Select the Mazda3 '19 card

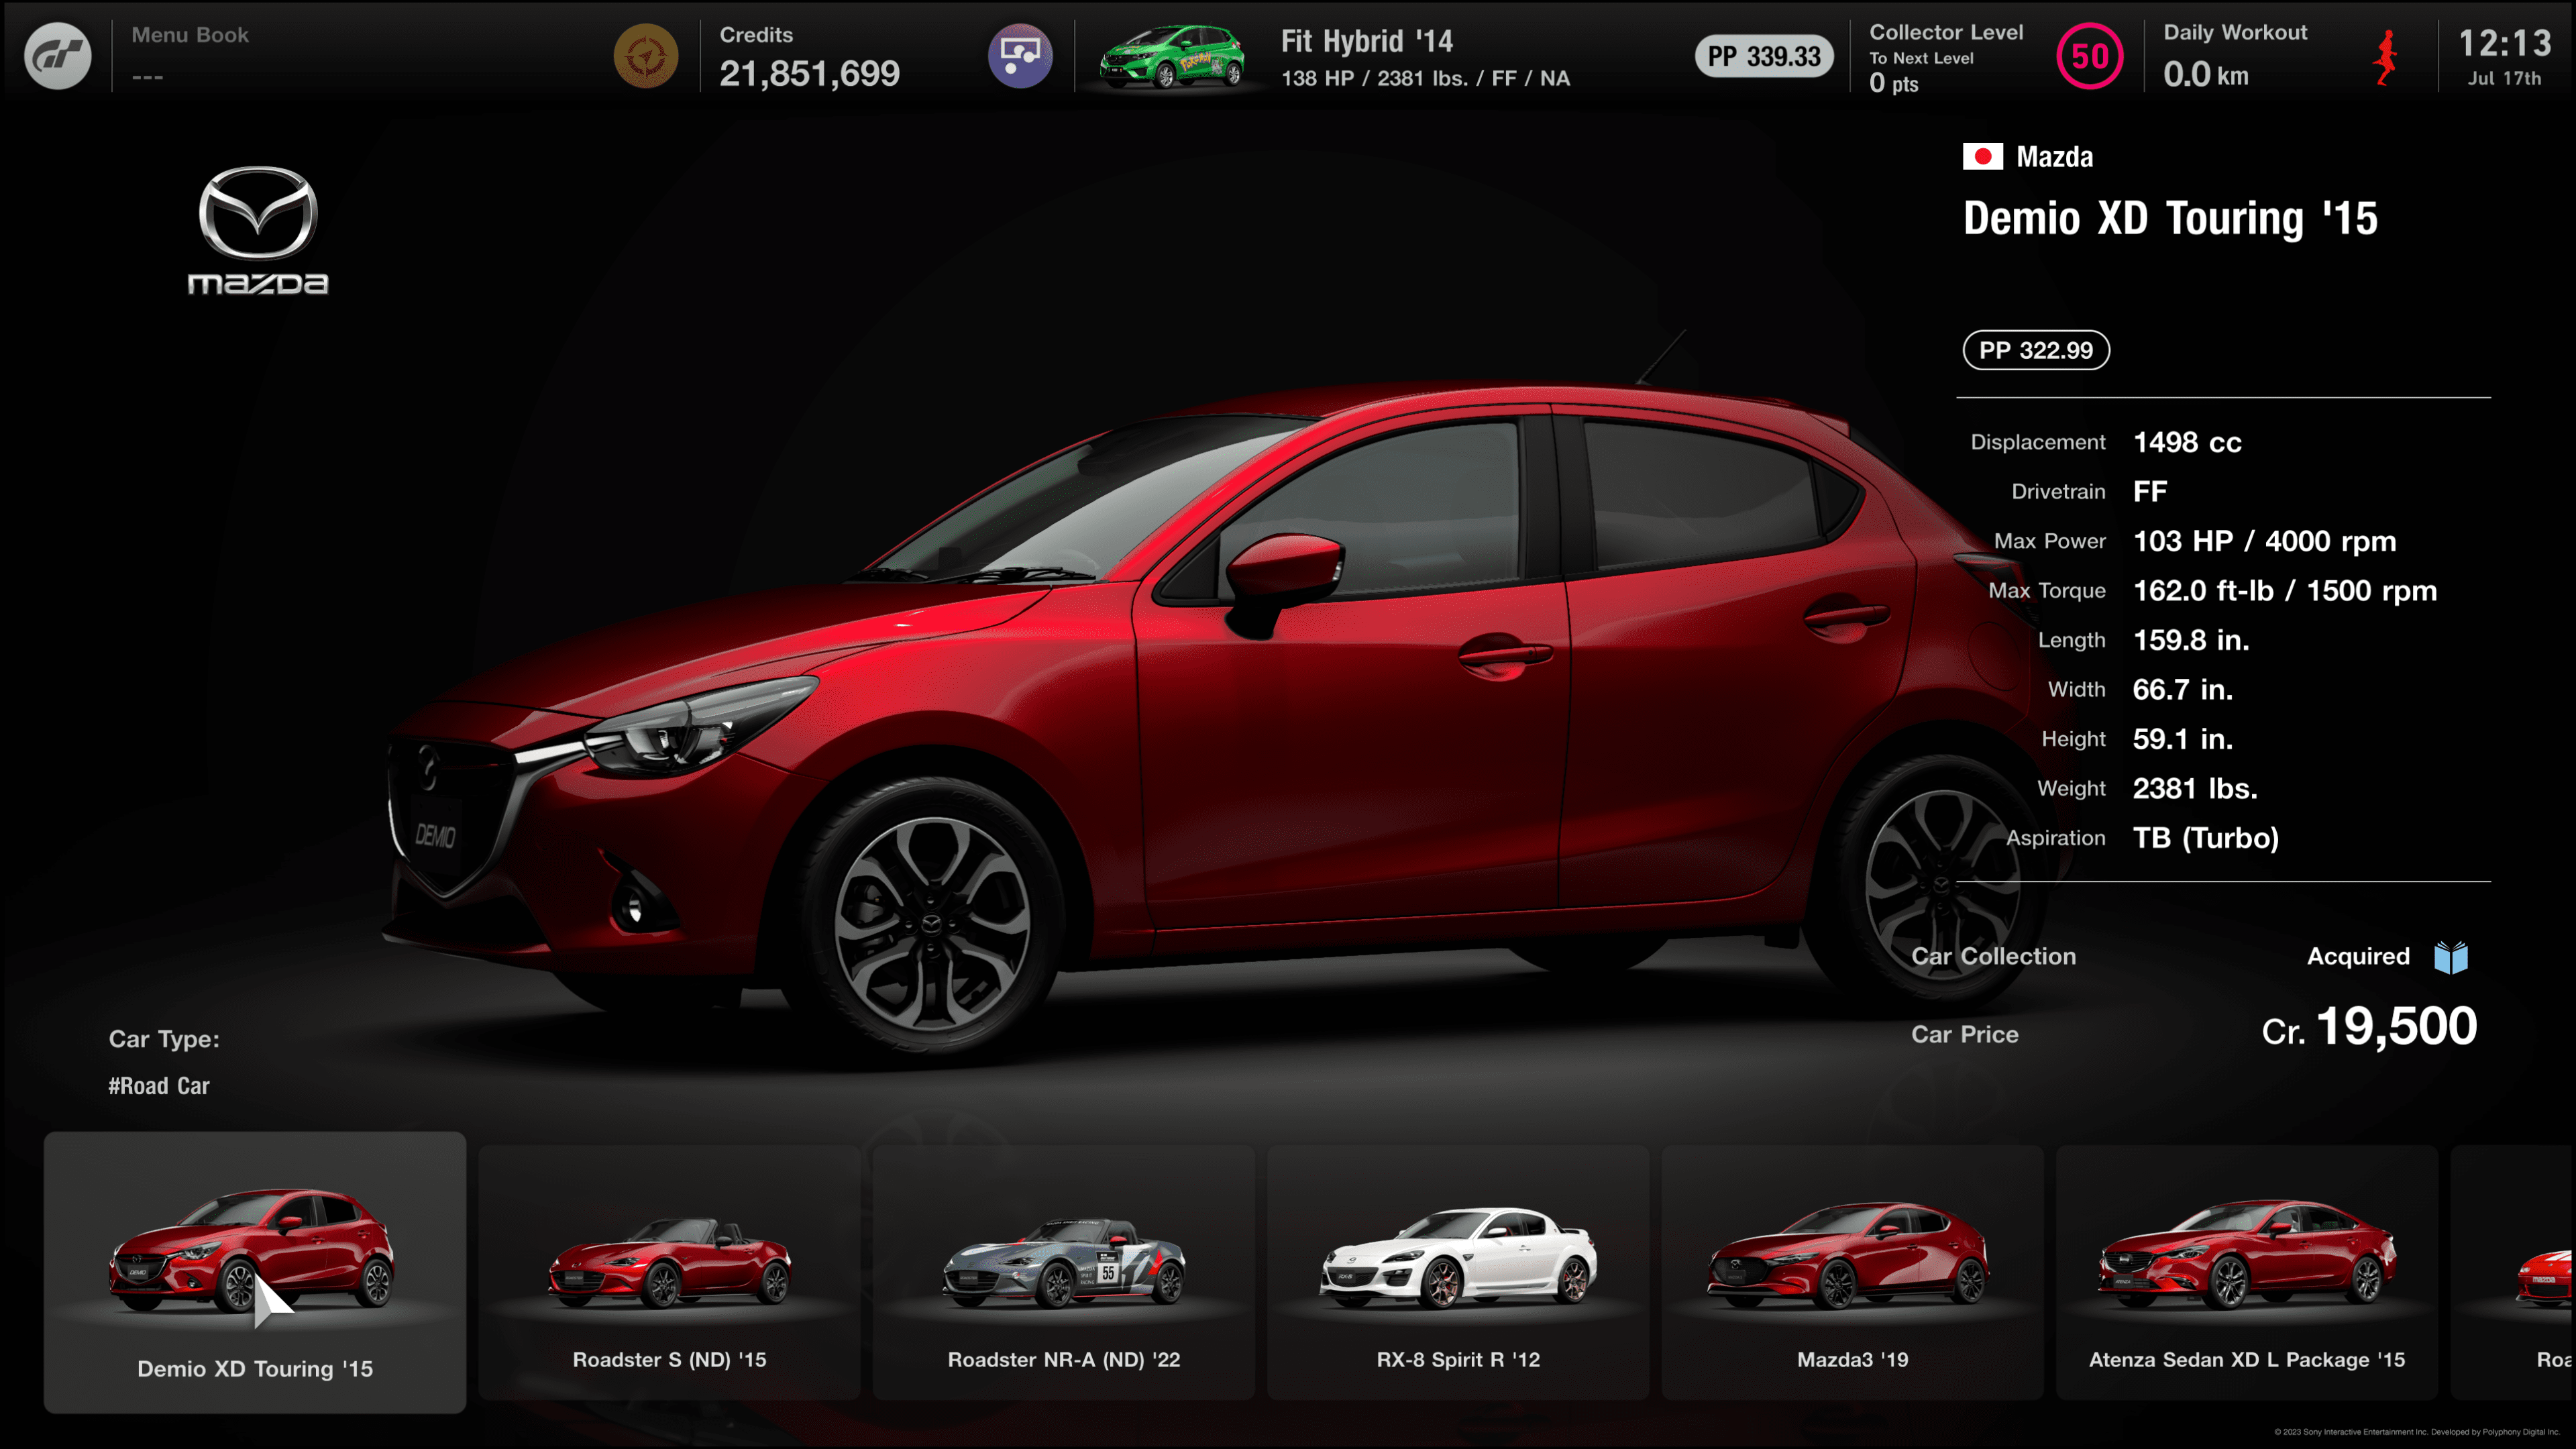1852,1272
